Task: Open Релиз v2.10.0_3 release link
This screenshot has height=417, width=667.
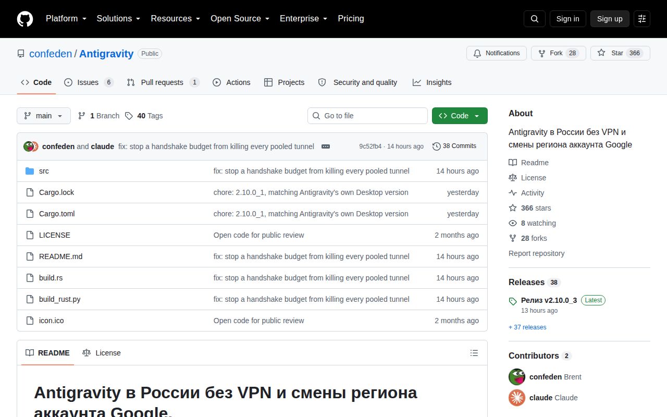Action: (549, 300)
